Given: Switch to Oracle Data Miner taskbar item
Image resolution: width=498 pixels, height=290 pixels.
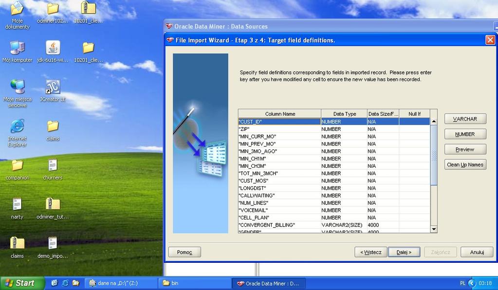Looking at the screenshot, I should (269, 283).
